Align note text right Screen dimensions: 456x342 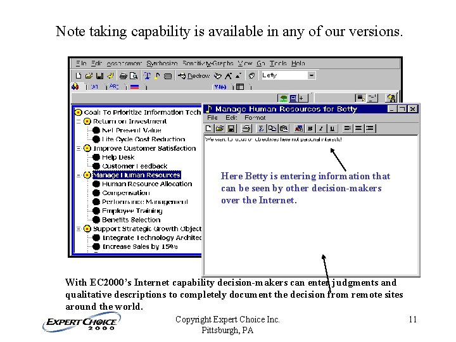pyautogui.click(x=369, y=128)
